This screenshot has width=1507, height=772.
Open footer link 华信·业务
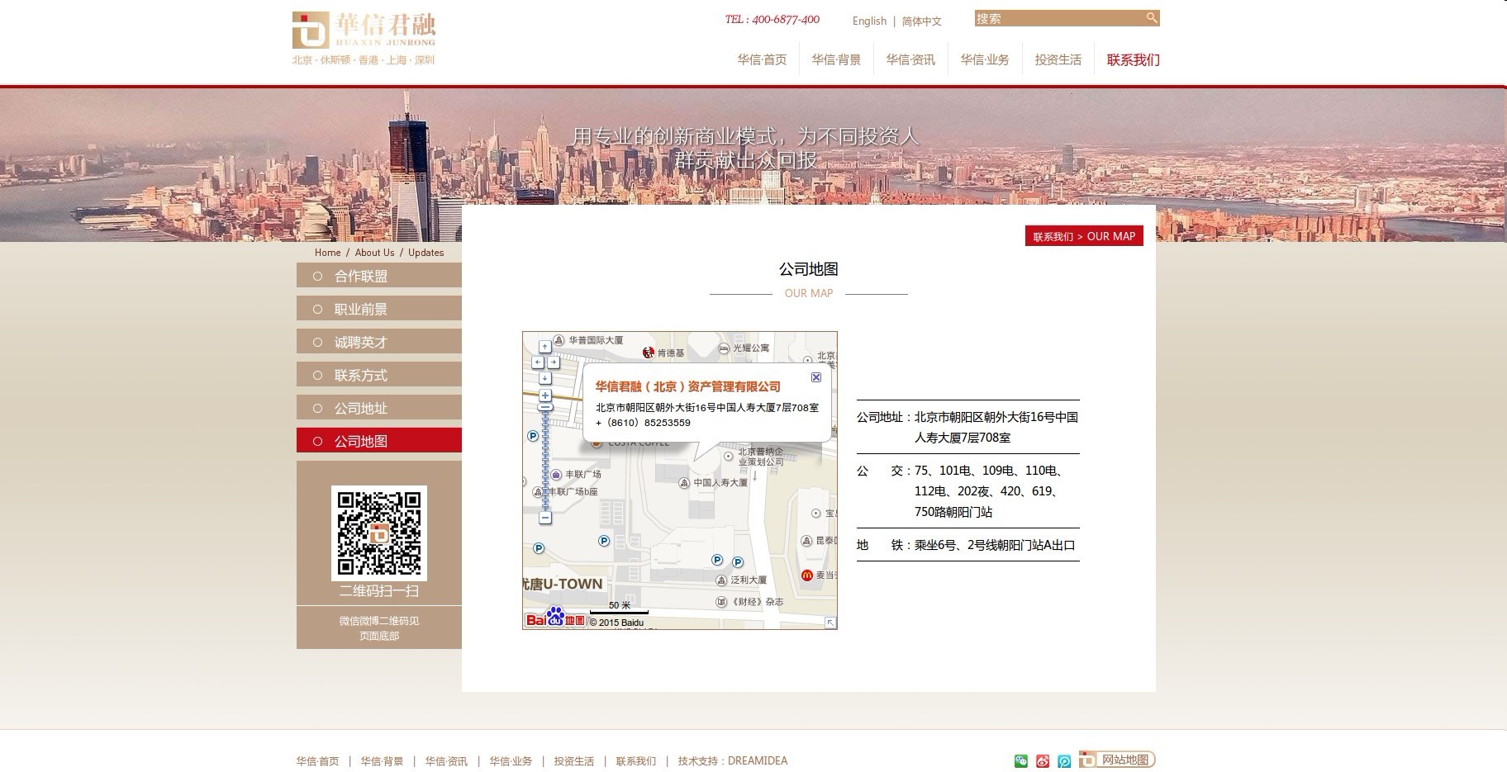[511, 761]
